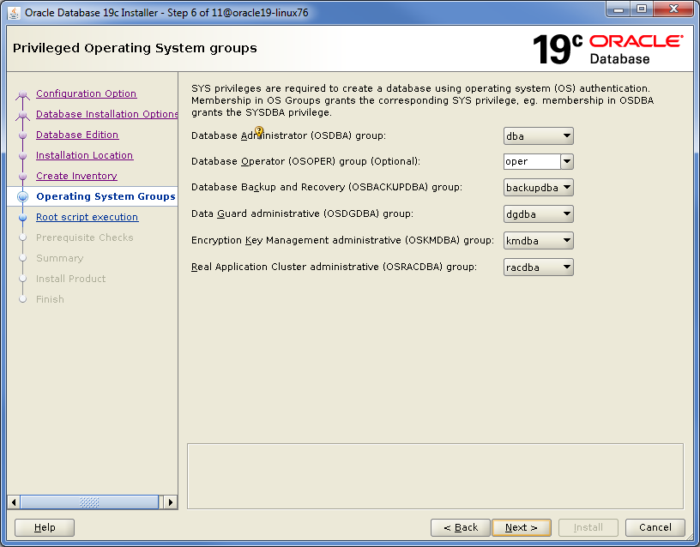This screenshot has width=700, height=547.
Task: Click the Configuration Option step bullet icon
Action: [x=22, y=94]
